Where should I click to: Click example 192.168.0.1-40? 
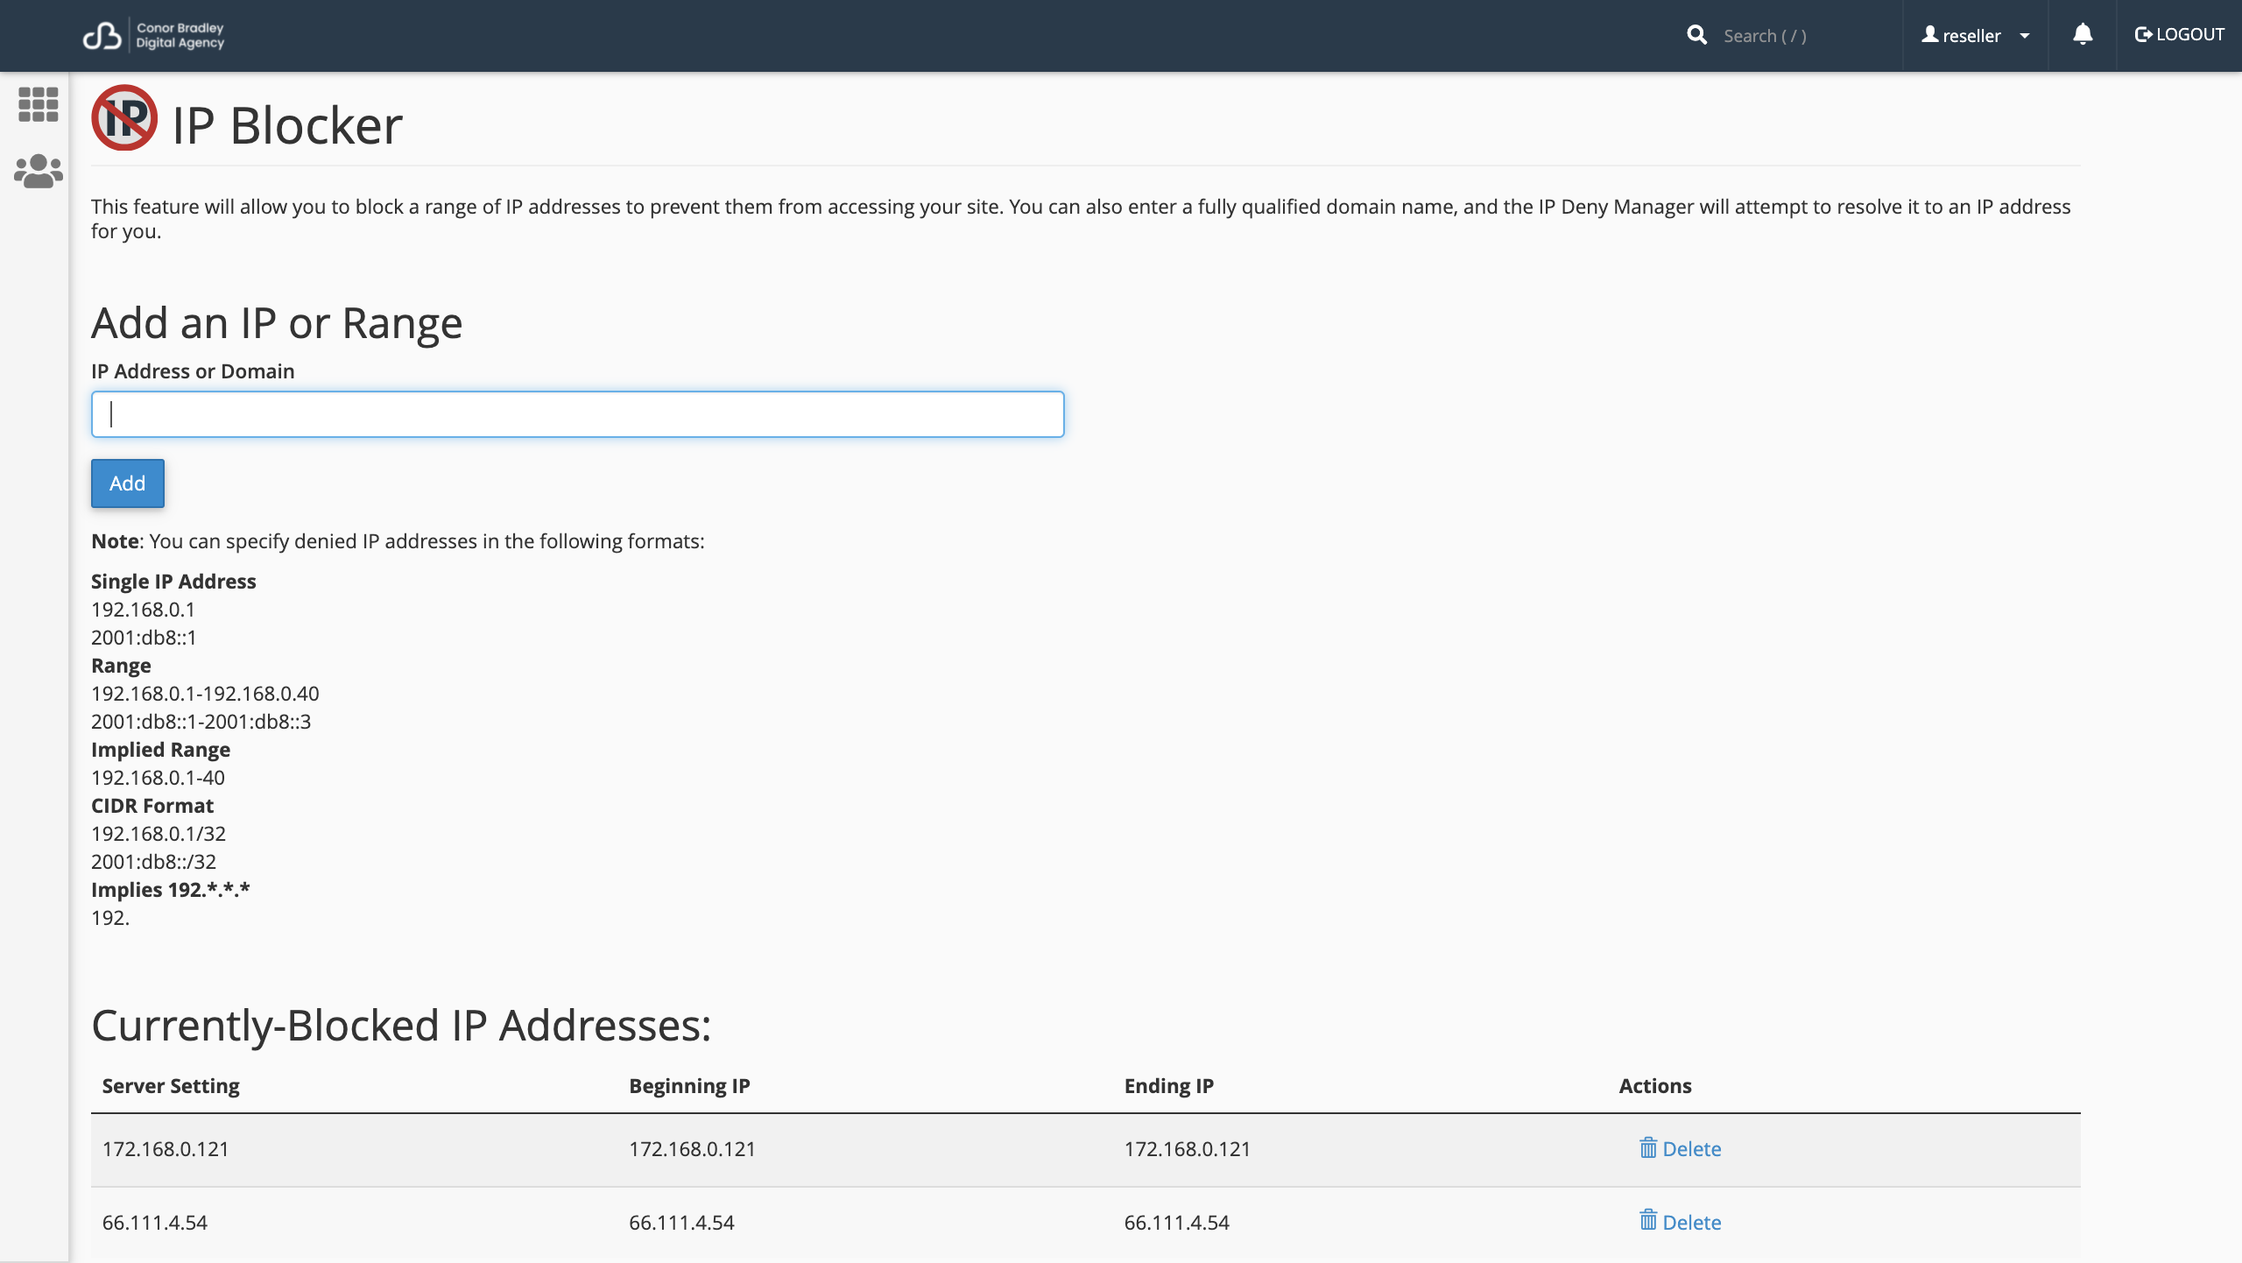[158, 777]
